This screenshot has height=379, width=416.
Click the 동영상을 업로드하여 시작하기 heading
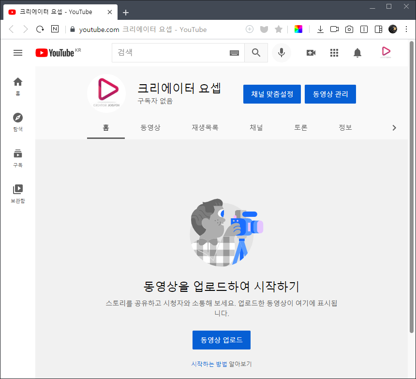click(x=222, y=287)
